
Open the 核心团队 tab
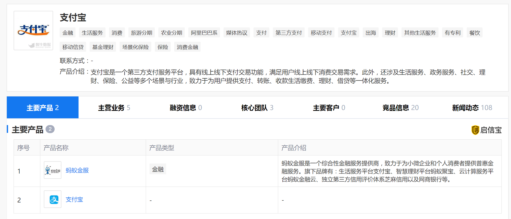(x=257, y=108)
